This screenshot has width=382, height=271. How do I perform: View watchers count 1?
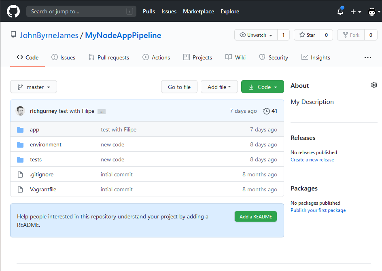point(283,35)
